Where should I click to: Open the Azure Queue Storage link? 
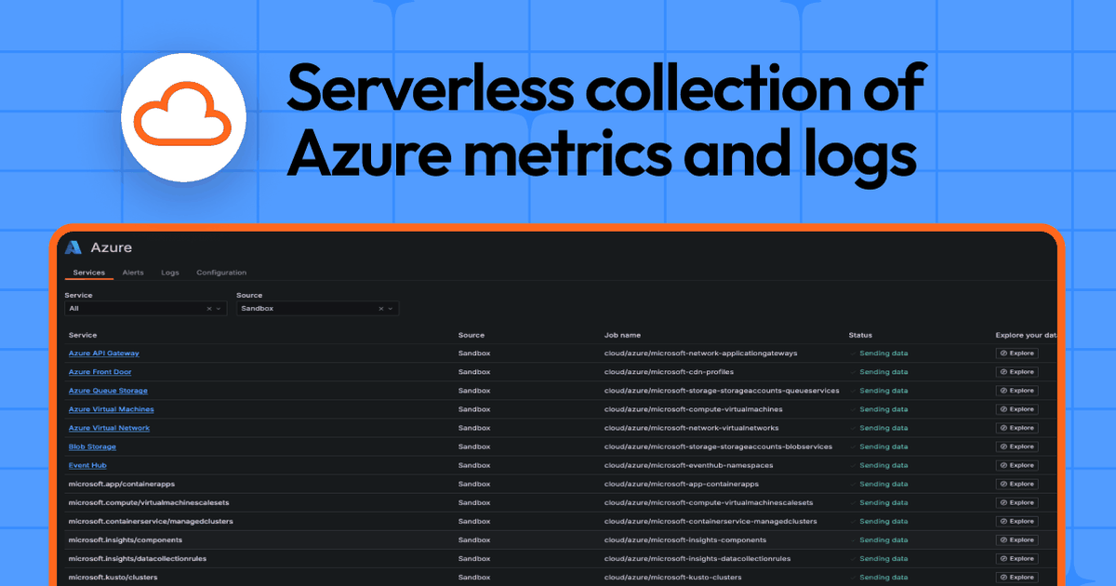tap(108, 391)
